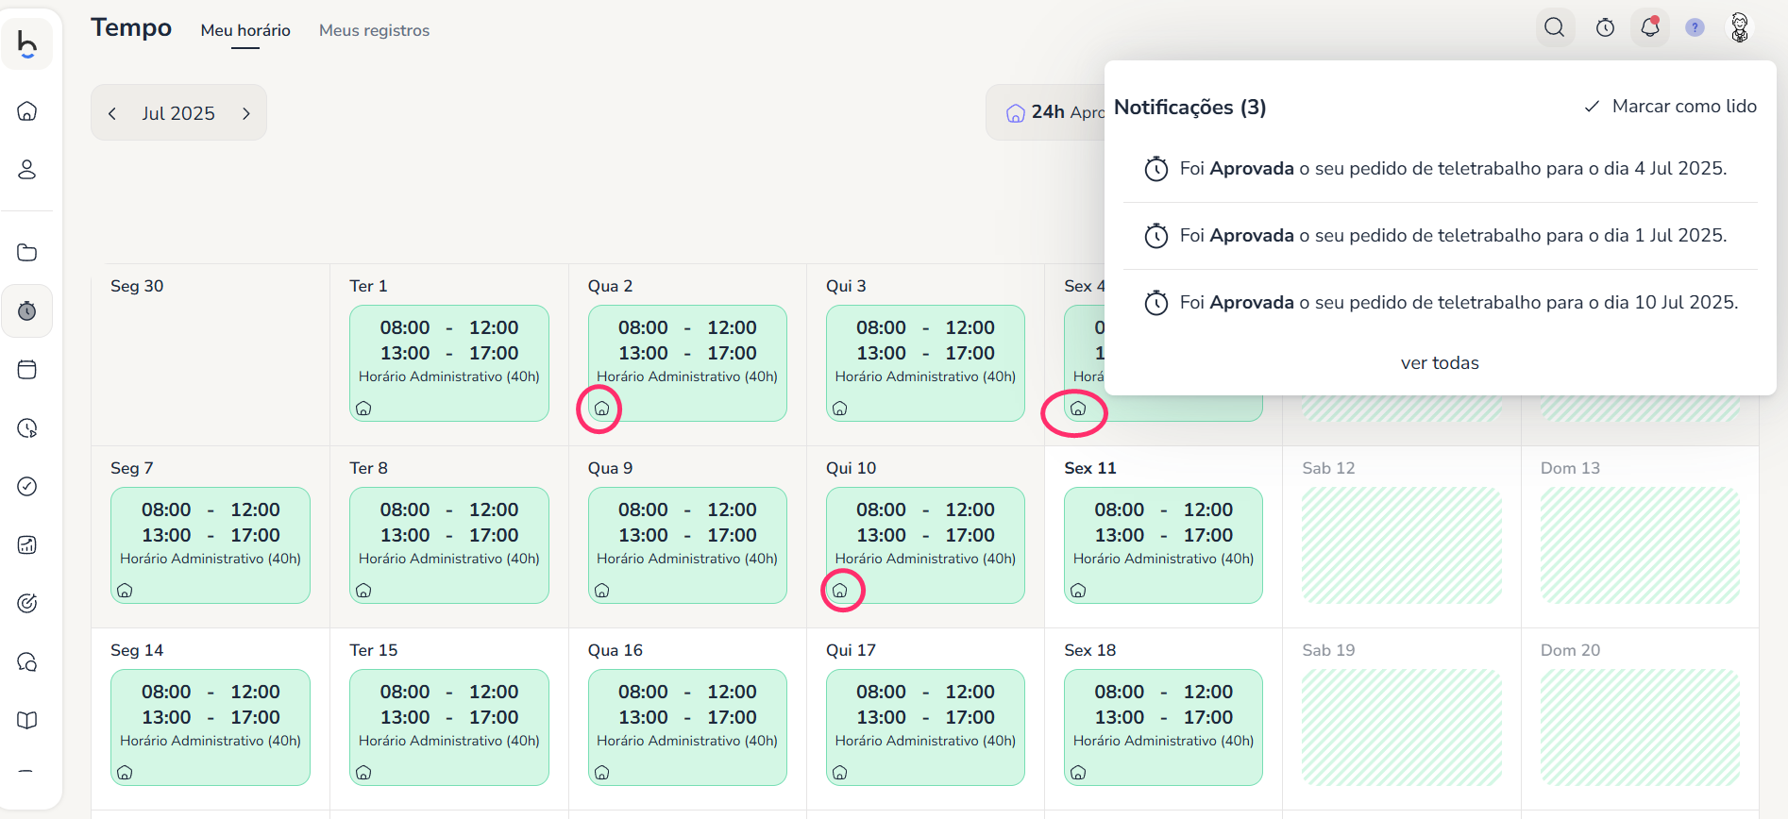Screen dimensions: 1788x819
Task: Go to next month arrow
Action: click(246, 113)
